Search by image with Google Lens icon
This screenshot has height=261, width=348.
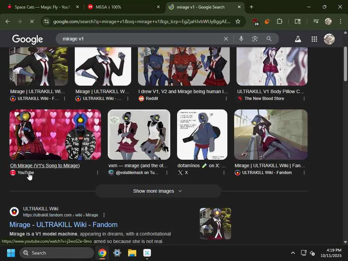(255, 39)
